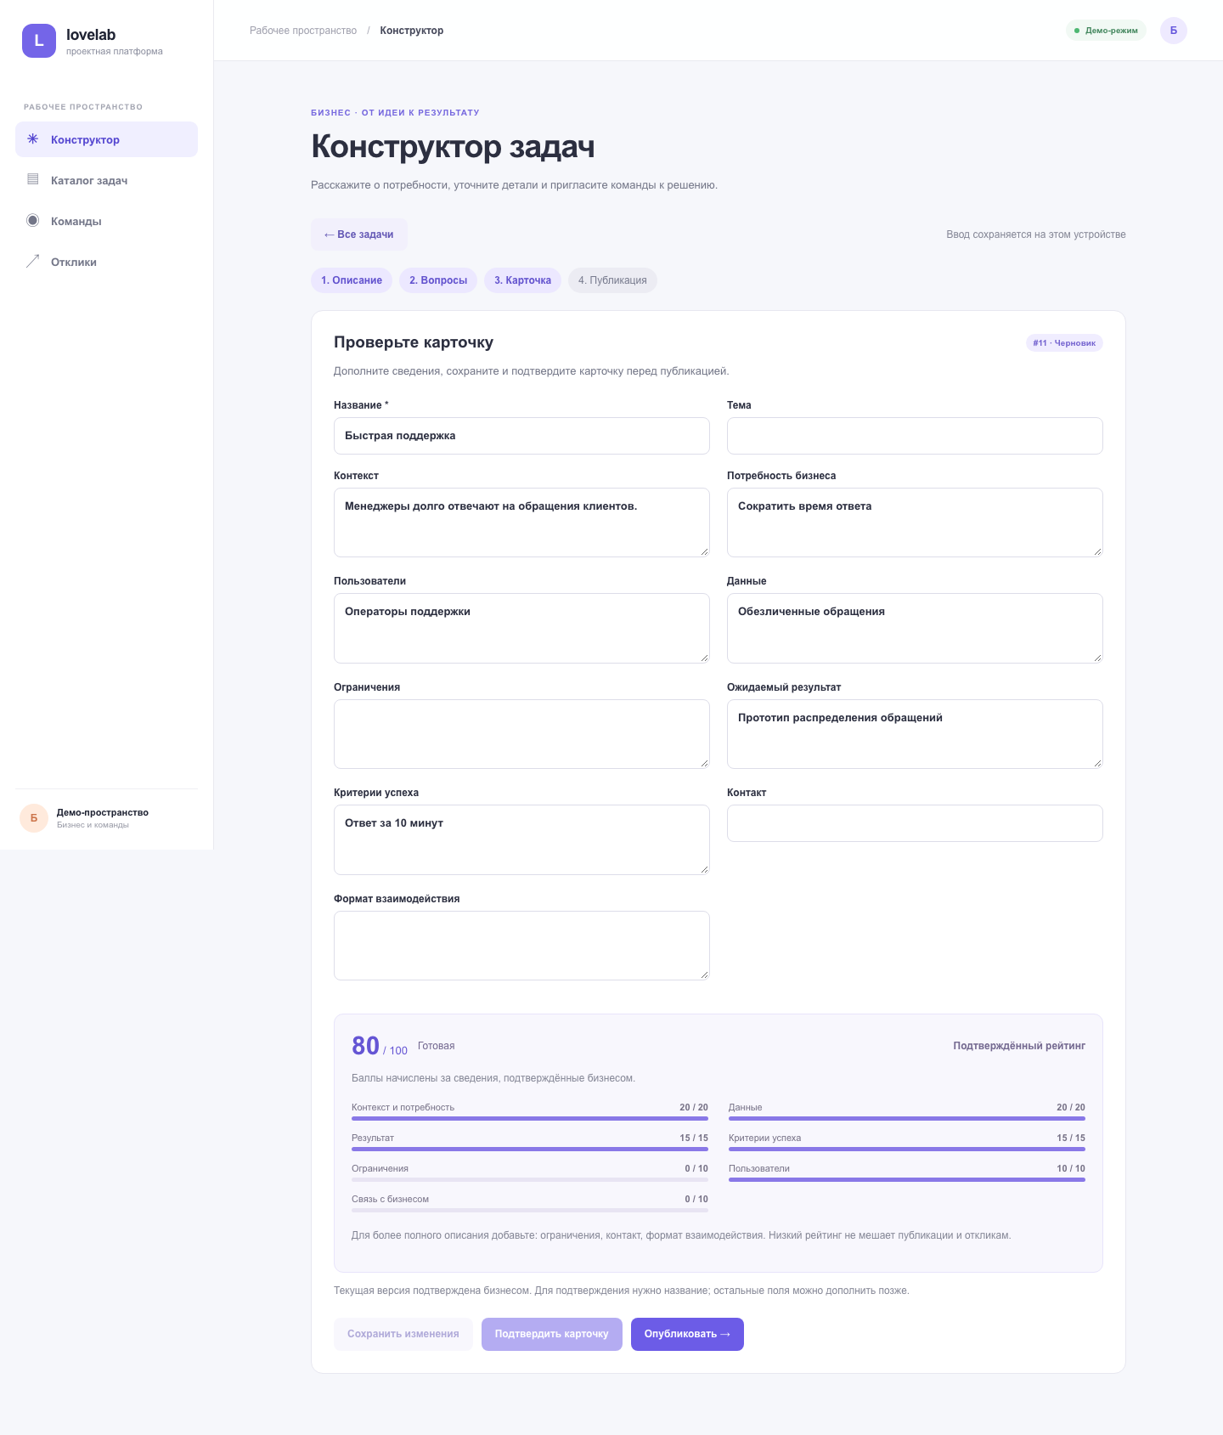Screen dimensions: 1223x1435
Task: Open Отклики in sidebar
Action: (x=106, y=262)
